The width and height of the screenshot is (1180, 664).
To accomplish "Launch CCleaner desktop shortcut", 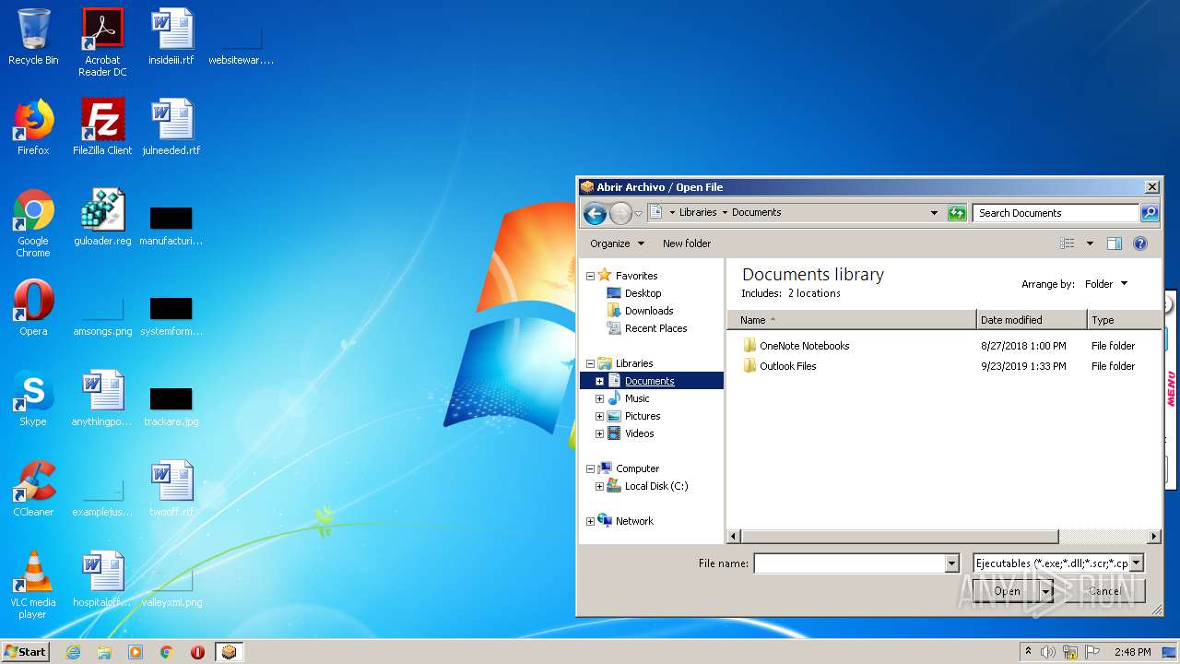I will click(x=33, y=489).
